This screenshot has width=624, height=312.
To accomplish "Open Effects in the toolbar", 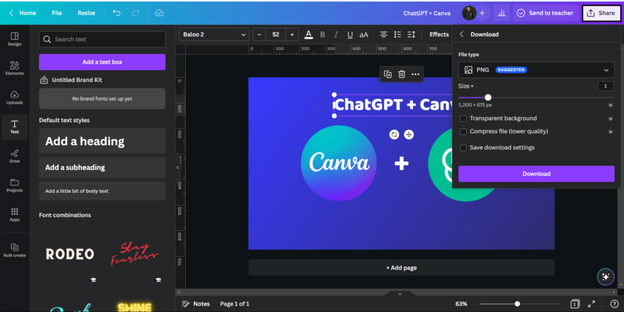I will 439,35.
